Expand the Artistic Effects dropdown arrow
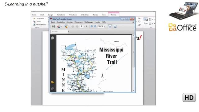 [x=47, y=25]
